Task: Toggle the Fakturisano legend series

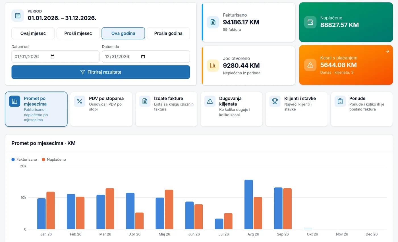Action: [24, 160]
